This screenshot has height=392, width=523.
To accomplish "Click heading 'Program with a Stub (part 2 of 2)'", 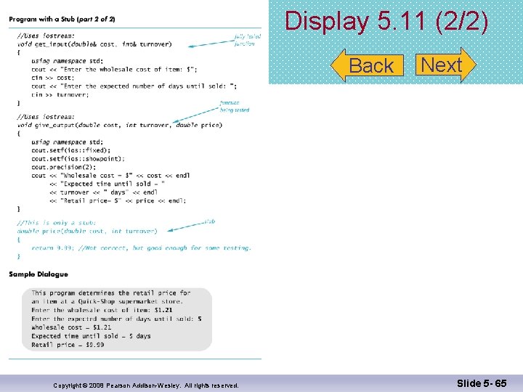I will point(62,19).
